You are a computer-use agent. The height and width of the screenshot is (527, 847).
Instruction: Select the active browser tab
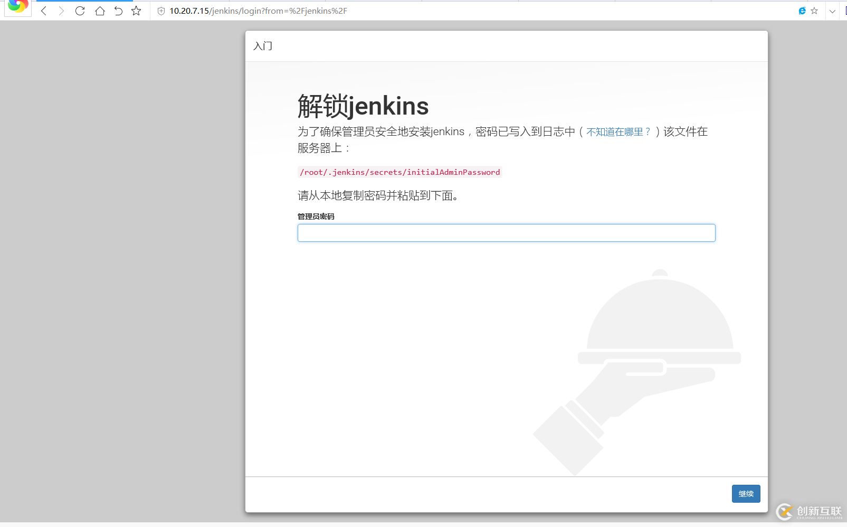84,2
